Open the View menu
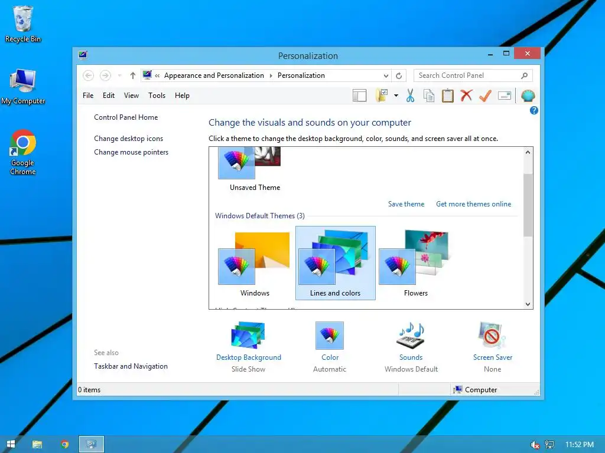 (x=131, y=96)
